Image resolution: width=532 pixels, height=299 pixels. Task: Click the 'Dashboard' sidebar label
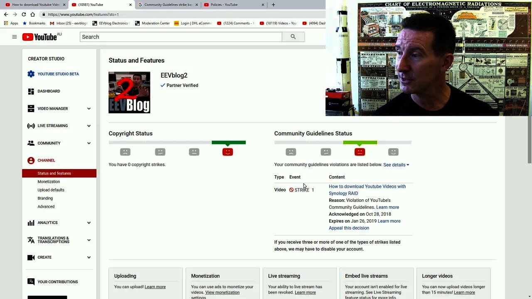point(49,91)
